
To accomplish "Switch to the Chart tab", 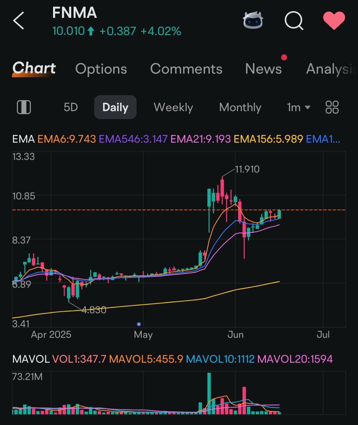I will (34, 68).
